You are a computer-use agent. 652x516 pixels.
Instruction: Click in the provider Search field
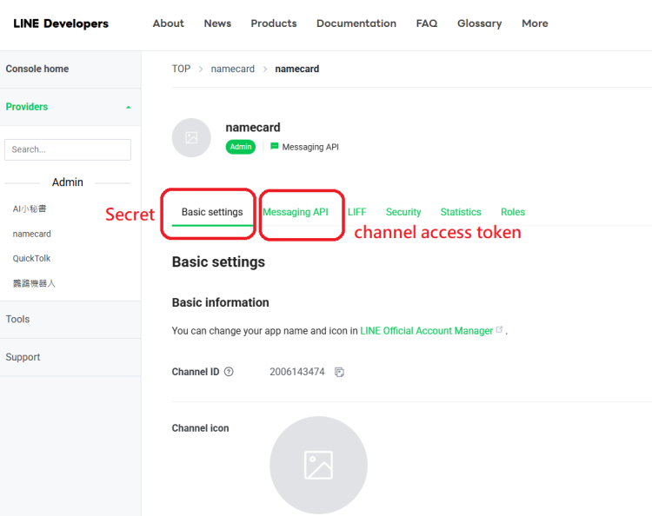tap(68, 149)
